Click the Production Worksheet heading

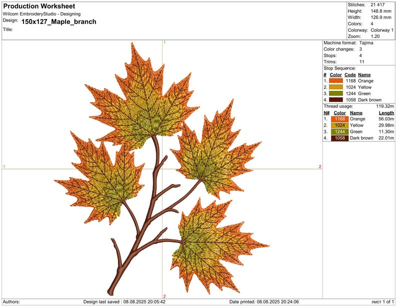39,6
